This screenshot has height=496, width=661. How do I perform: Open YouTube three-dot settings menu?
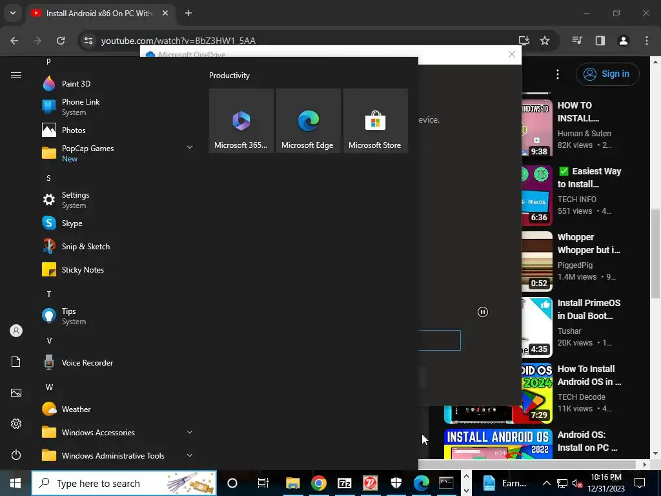557,74
